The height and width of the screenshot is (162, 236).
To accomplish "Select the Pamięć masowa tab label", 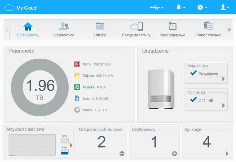I will point(208,35).
